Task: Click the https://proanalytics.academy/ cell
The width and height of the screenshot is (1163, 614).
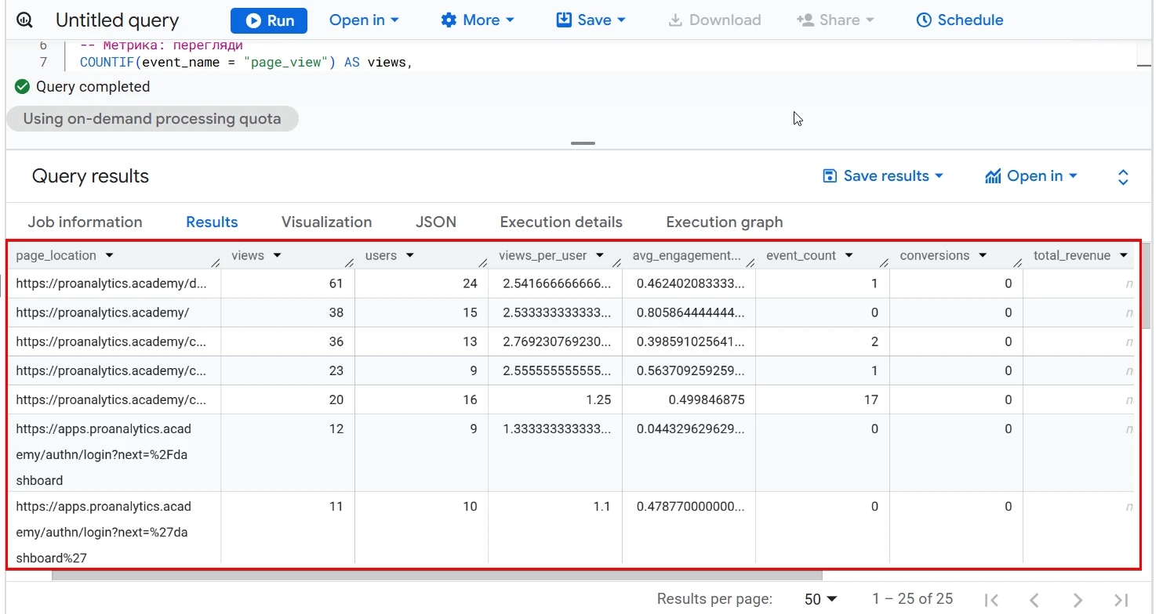Action: point(114,312)
